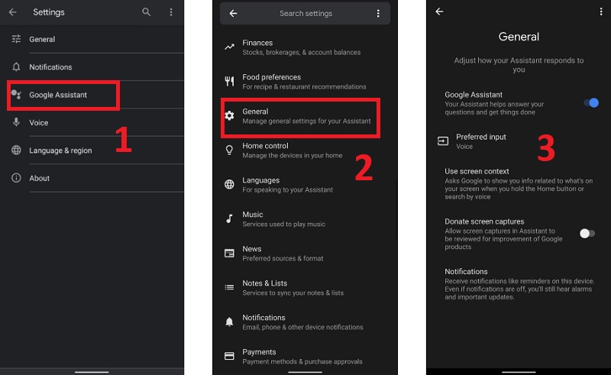Click the search magnifier icon in Settings header
Viewport: 611px width, 375px height.
(147, 12)
